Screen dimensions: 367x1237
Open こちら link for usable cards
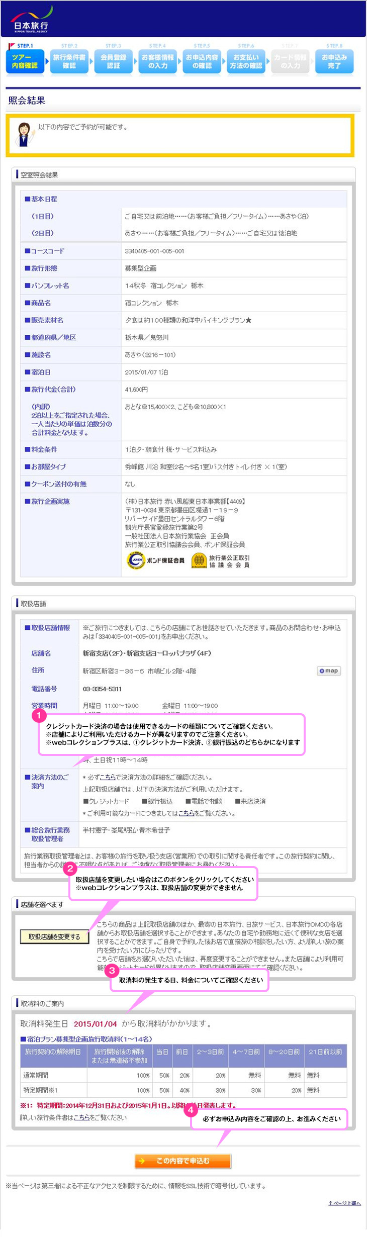pyautogui.click(x=186, y=813)
